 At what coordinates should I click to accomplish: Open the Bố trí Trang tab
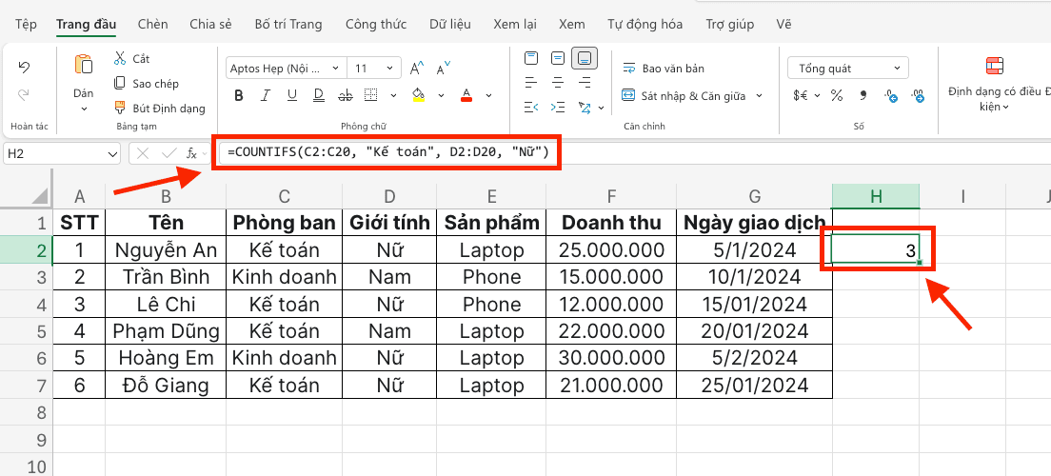[x=288, y=24]
